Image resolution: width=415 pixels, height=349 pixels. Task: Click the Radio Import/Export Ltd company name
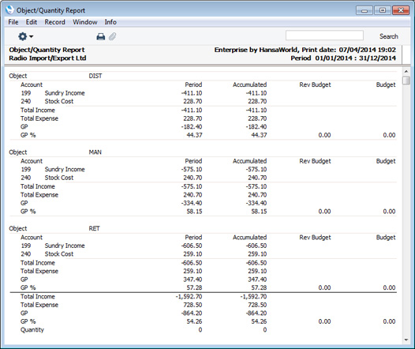click(47, 58)
